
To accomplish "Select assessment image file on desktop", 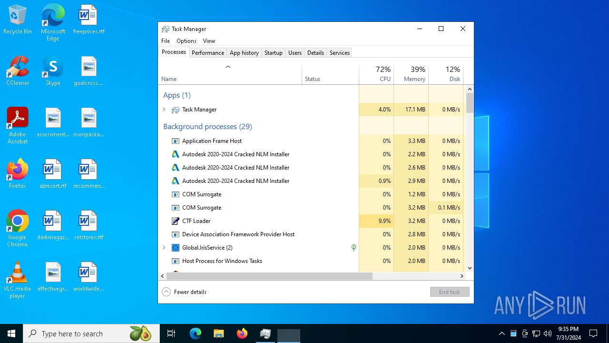I will click(x=53, y=123).
